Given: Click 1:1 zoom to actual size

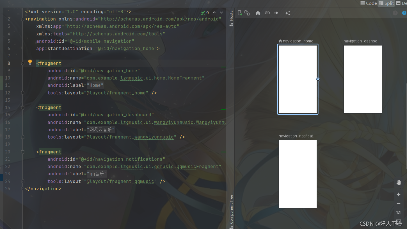Looking at the screenshot, I should click(x=398, y=213).
